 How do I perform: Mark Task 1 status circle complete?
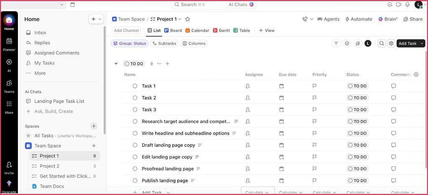coord(135,86)
